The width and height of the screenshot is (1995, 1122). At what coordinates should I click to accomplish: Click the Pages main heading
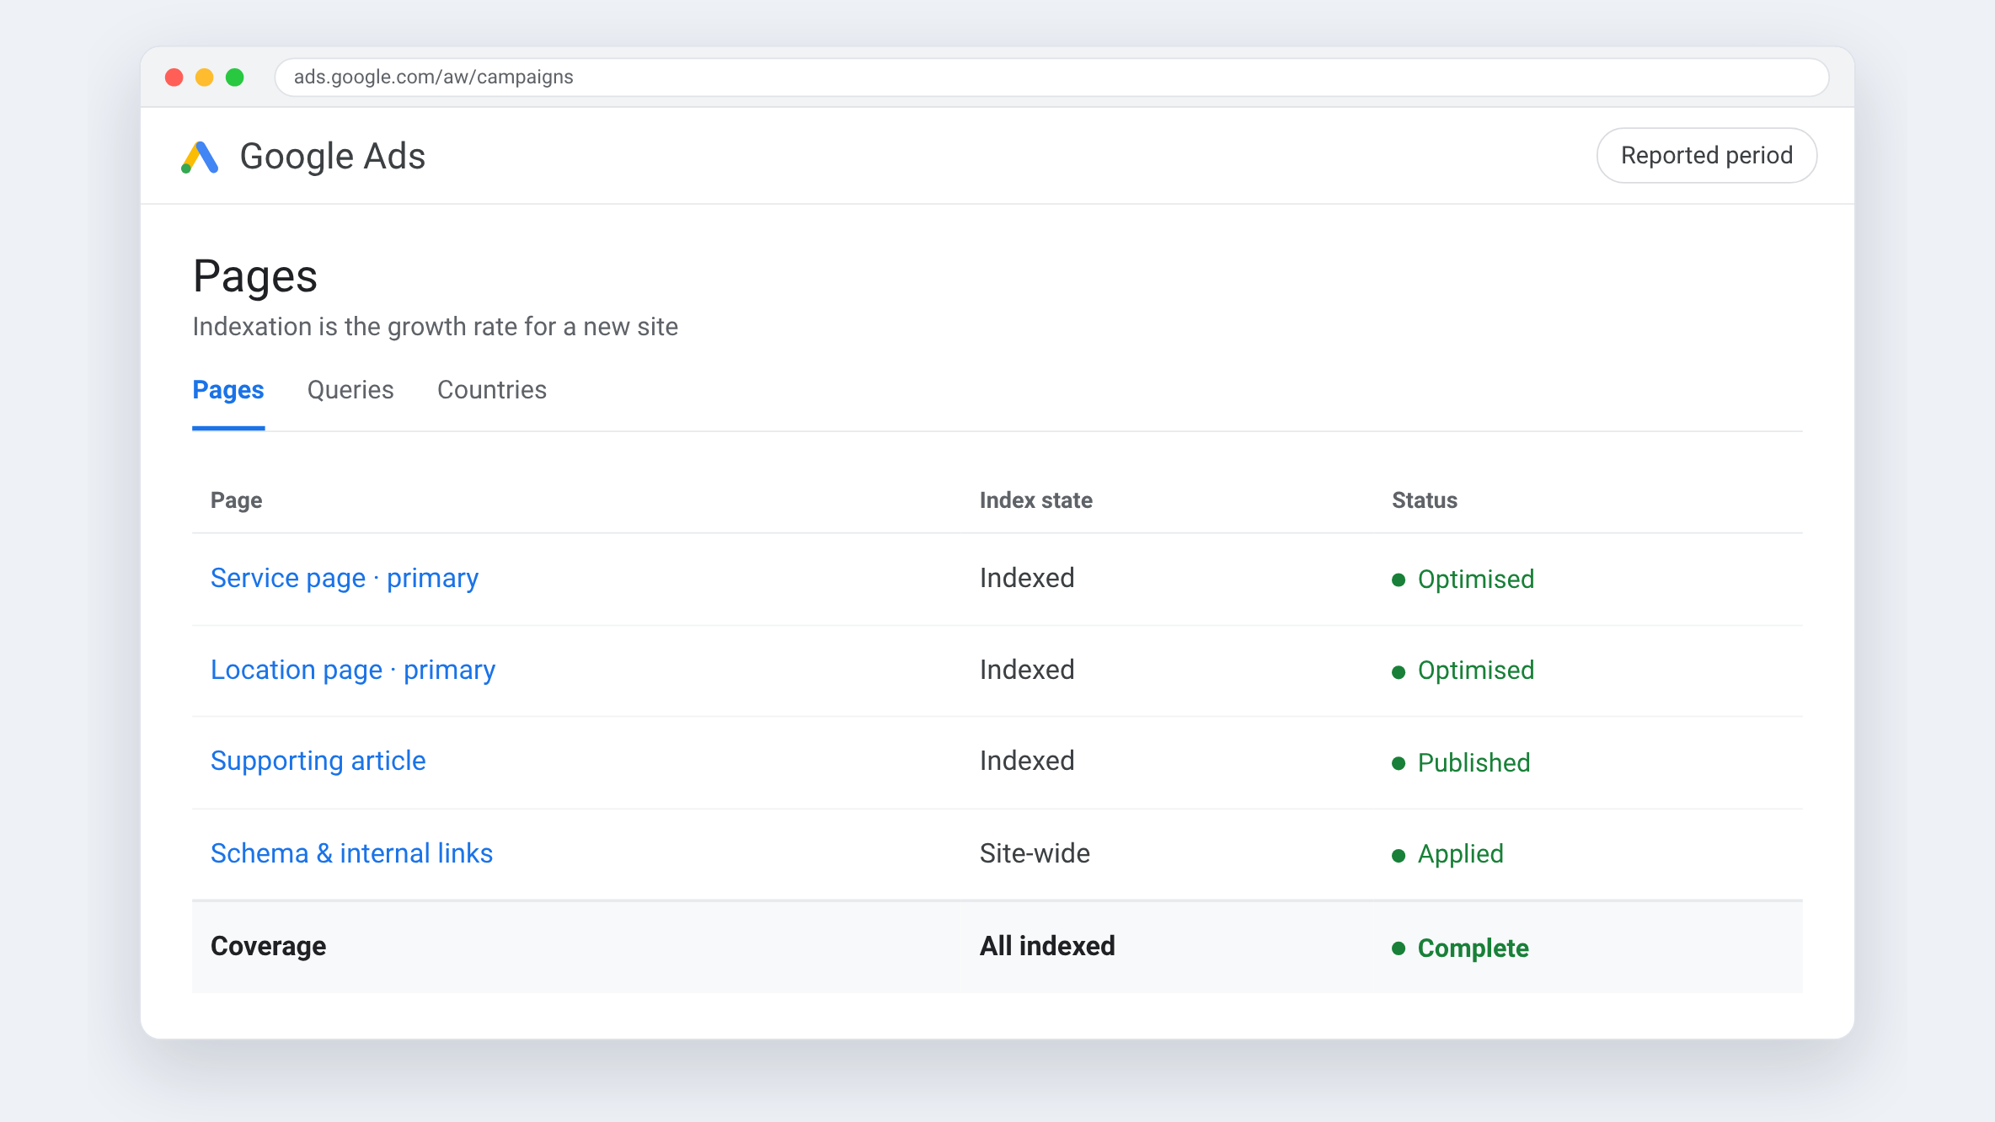click(255, 276)
